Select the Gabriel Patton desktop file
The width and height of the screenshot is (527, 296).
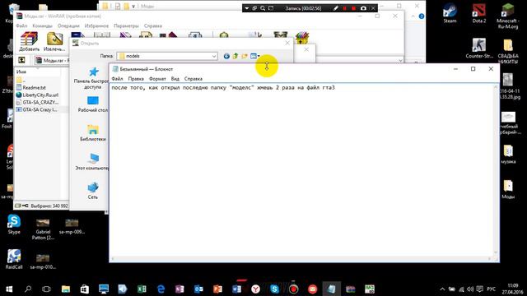(43, 229)
